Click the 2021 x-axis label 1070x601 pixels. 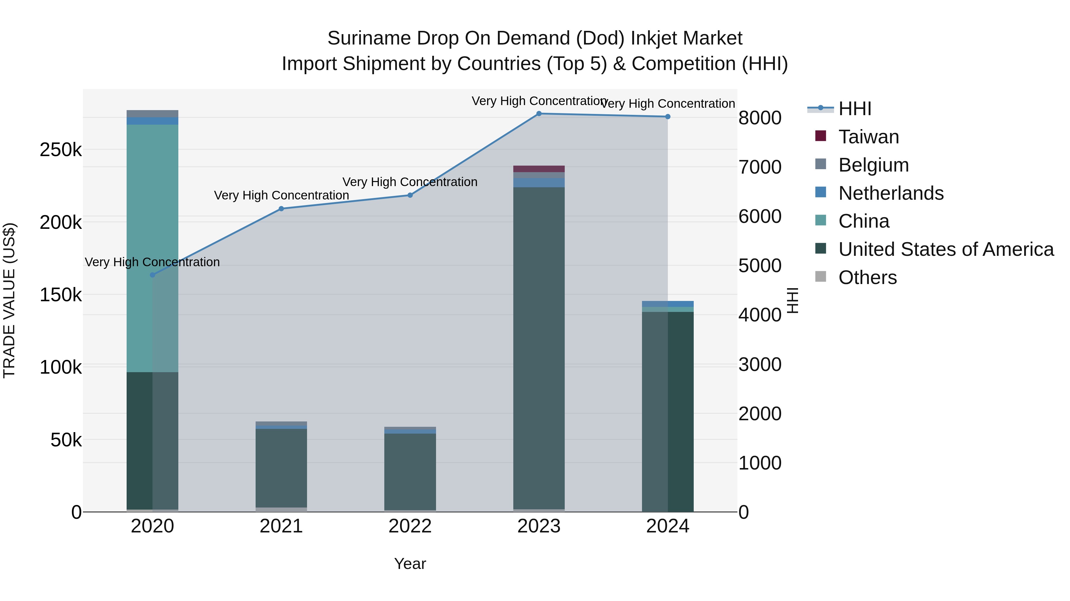(281, 526)
